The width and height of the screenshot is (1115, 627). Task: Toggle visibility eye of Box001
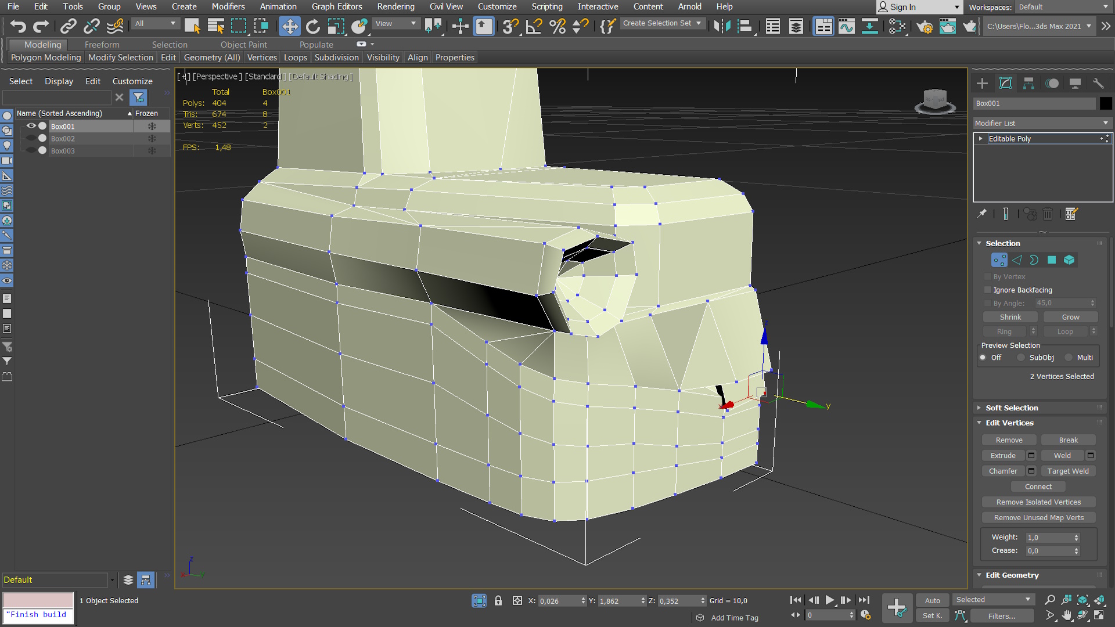tap(31, 126)
